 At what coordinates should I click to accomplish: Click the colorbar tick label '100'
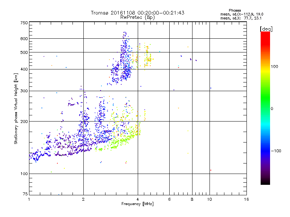pyautogui.click(x=274, y=67)
